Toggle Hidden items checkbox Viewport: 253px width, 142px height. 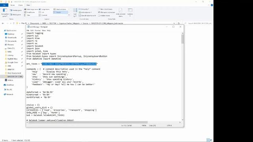[x=104, y=16]
